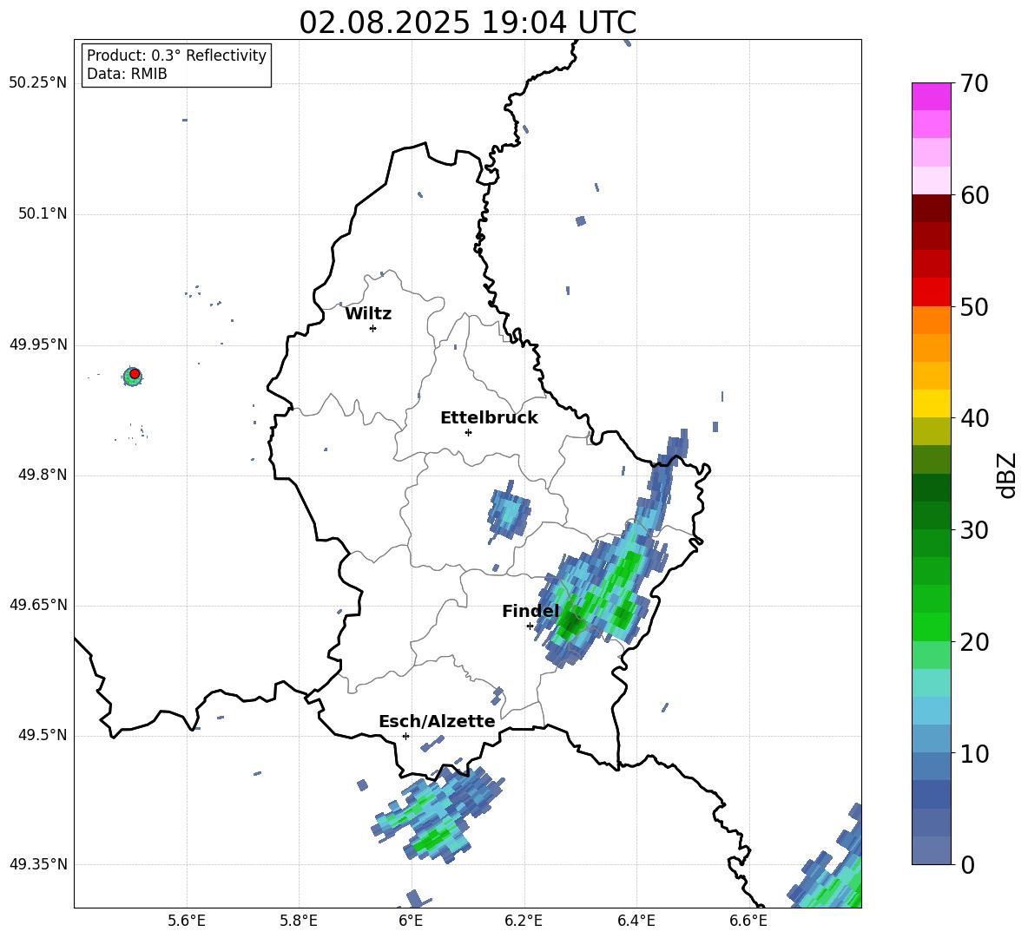Click the 49.35°N latitude label
This screenshot has width=1028, height=938.
coord(38,864)
